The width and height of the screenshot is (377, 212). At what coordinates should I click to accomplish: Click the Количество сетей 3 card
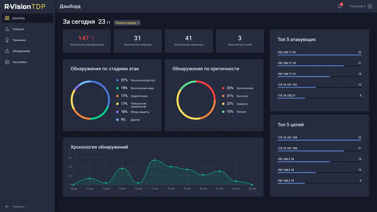pos(240,41)
